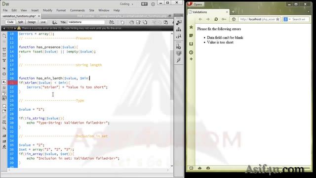Bookmark page with address bar star
The image size is (316, 178).
click(x=277, y=19)
